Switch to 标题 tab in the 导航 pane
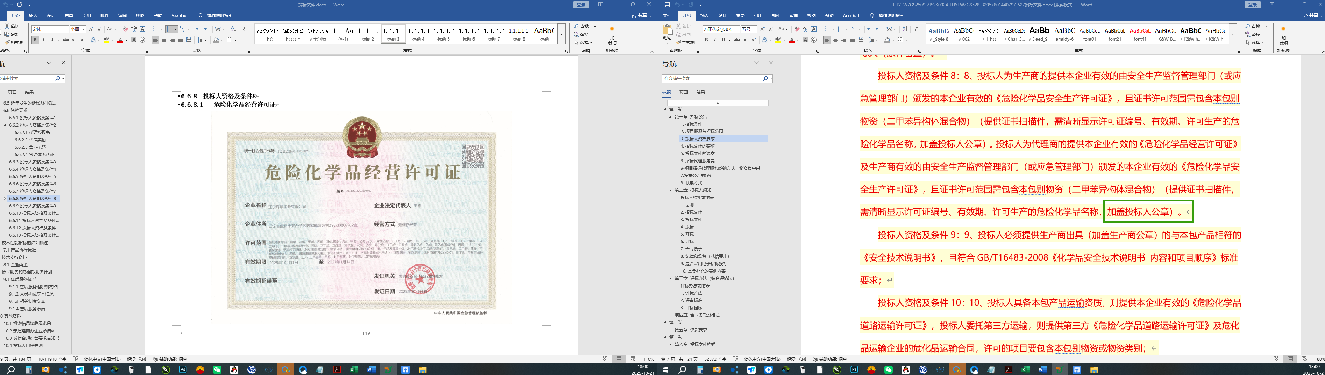Viewport: 1325px width, 375px height. click(x=666, y=93)
